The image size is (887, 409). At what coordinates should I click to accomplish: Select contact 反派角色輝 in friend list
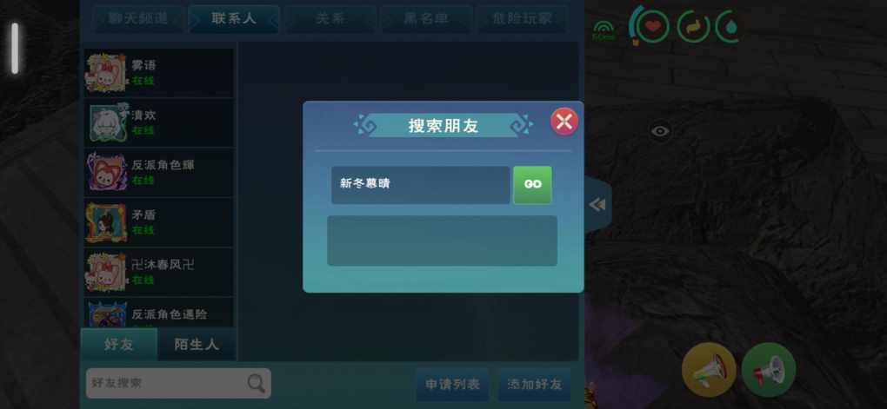(159, 172)
